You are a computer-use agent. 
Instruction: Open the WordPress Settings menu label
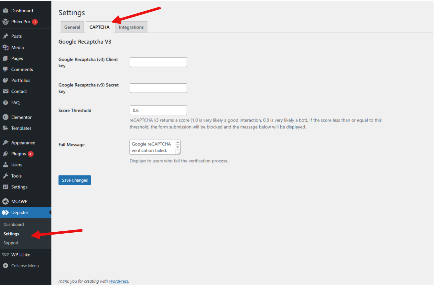tap(19, 187)
